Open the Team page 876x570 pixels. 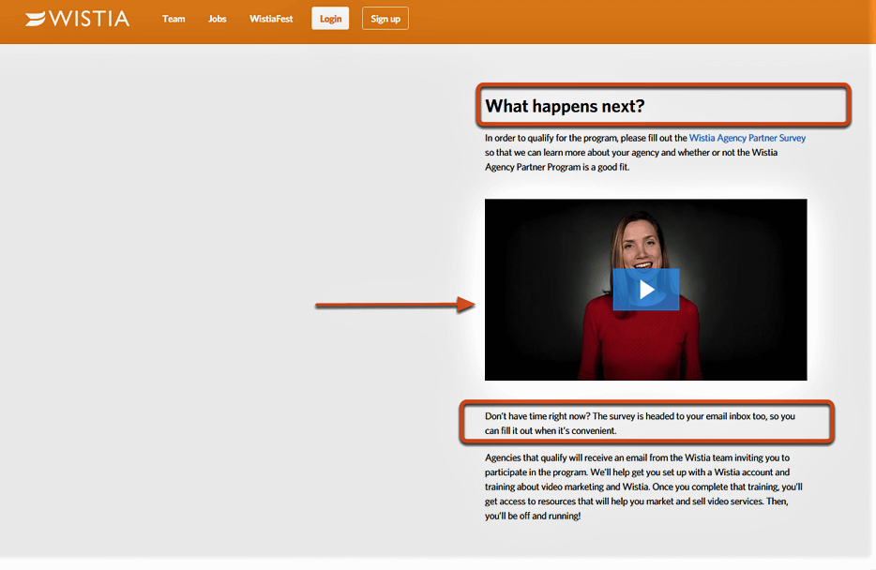click(174, 19)
